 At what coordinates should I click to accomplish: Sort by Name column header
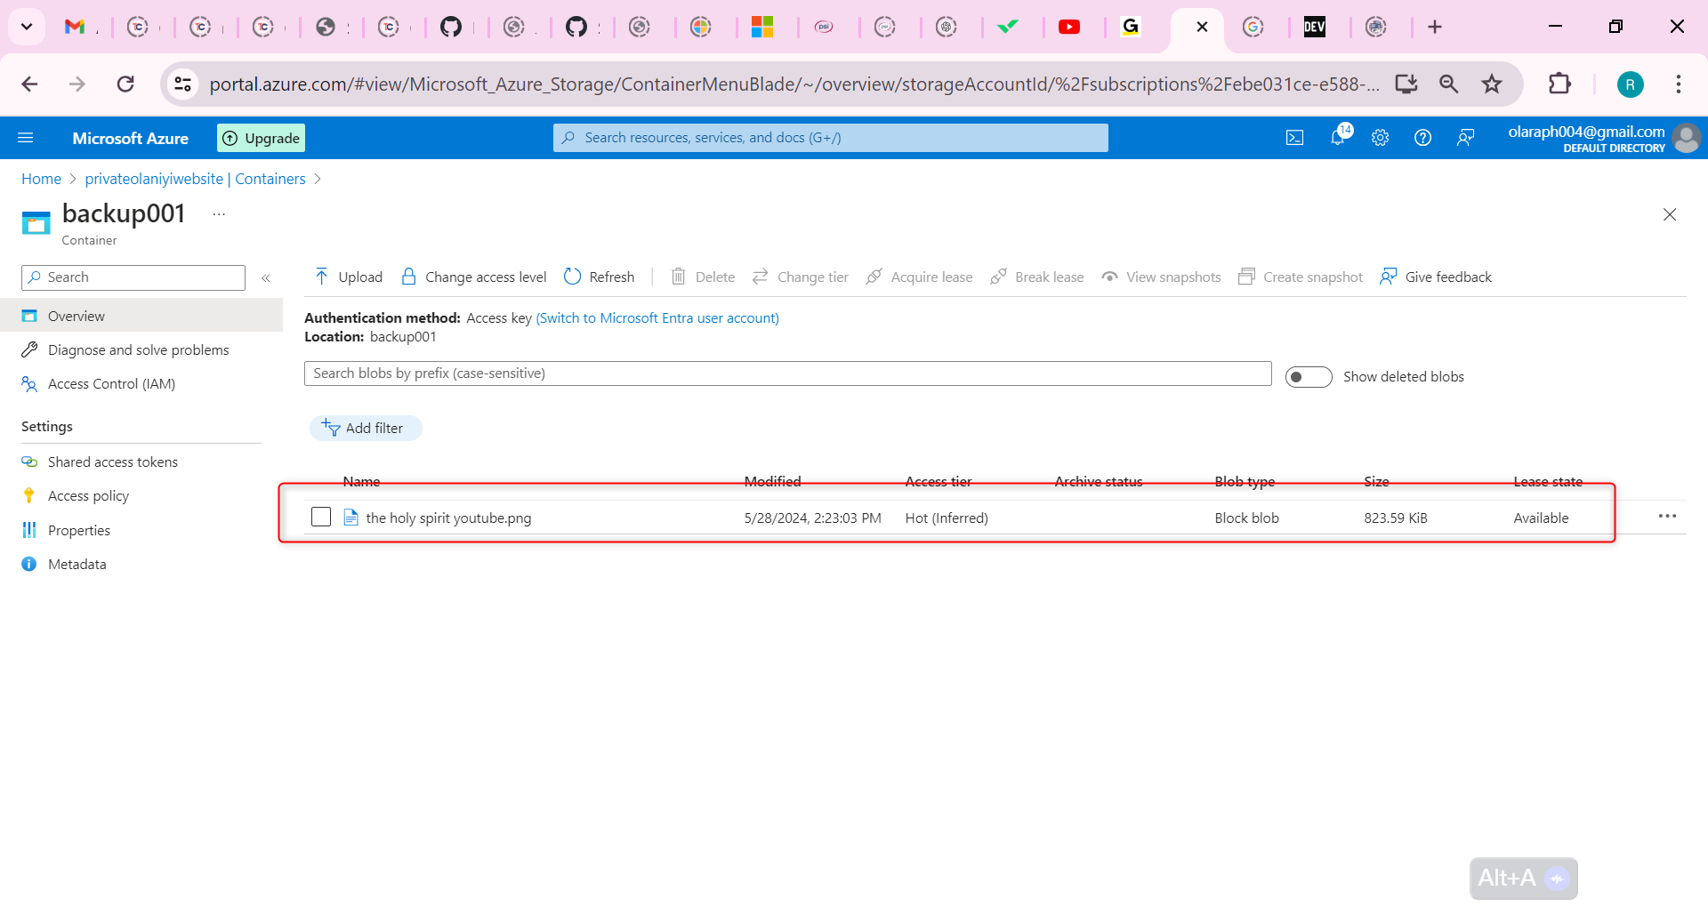pos(361,481)
